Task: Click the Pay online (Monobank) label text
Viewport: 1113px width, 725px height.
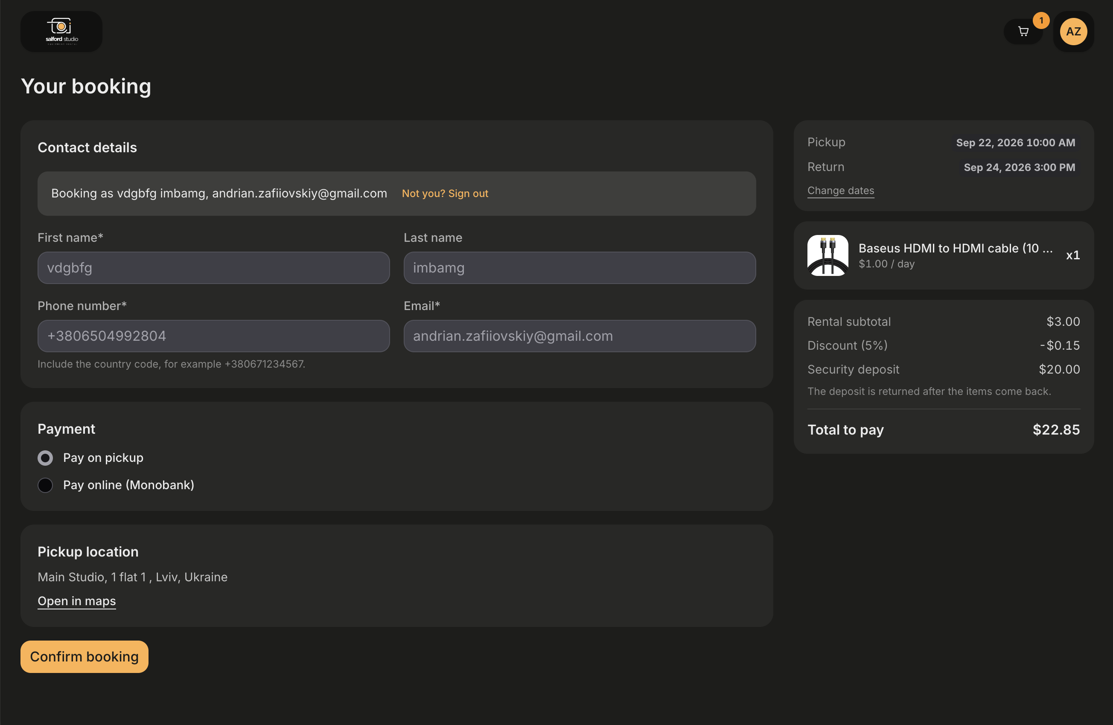Action: tap(128, 485)
